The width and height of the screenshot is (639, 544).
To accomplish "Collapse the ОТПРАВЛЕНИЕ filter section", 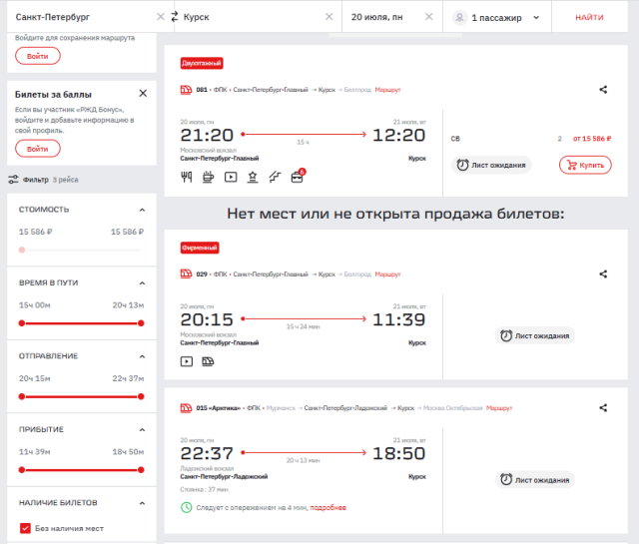I will click(x=142, y=356).
